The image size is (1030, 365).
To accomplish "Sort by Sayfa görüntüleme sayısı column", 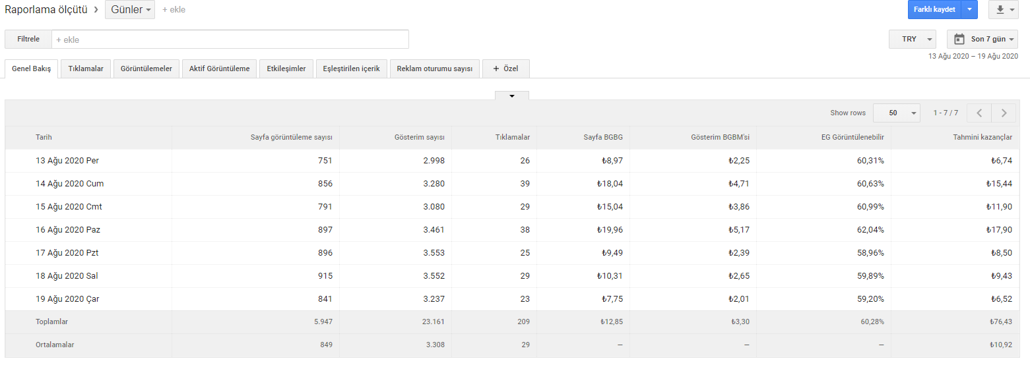I will (x=291, y=137).
